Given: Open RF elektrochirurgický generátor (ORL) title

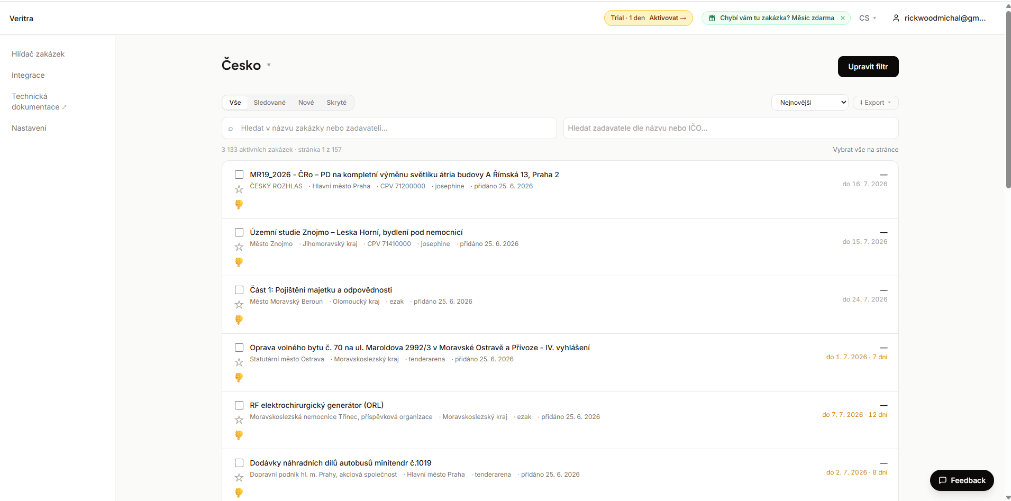Looking at the screenshot, I should pos(316,405).
